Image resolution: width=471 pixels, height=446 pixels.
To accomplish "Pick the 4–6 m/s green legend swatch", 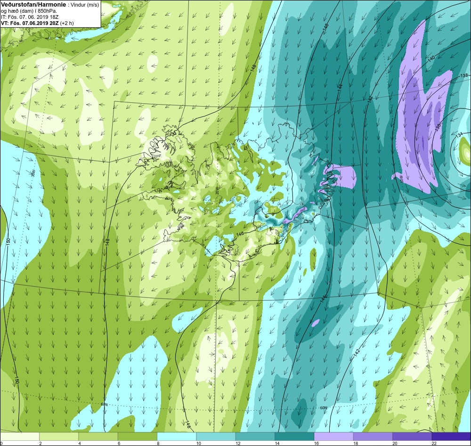I will tap(98, 436).
